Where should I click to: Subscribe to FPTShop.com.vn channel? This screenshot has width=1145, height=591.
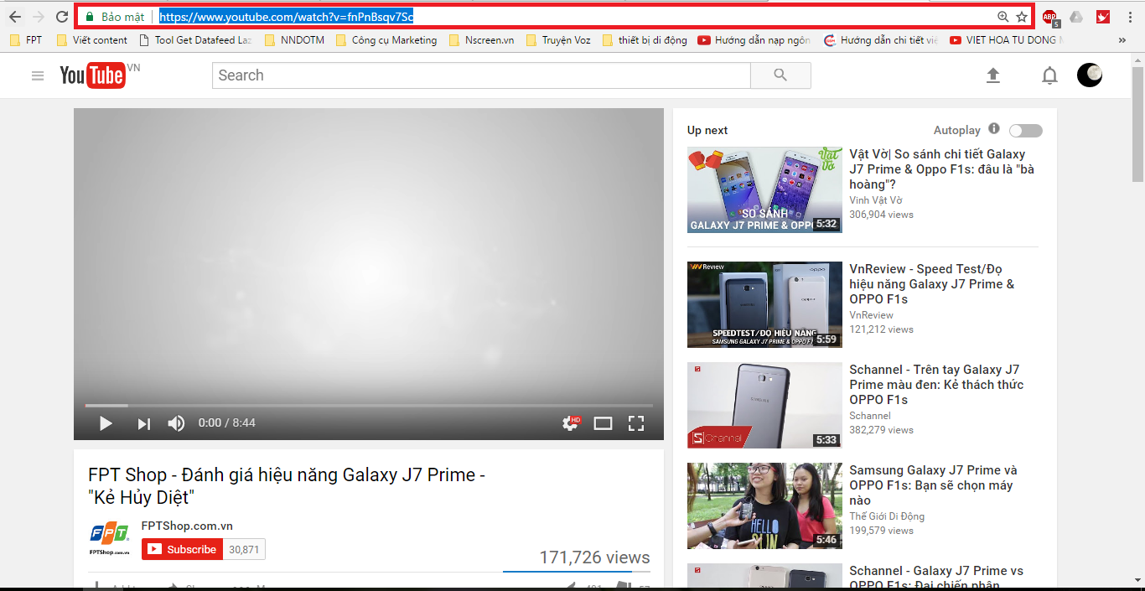click(182, 550)
